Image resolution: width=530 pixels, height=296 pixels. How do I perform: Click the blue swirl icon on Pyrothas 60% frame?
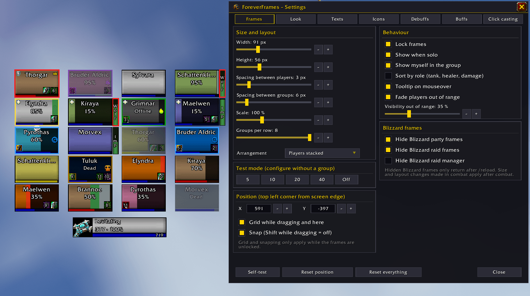[55, 140]
